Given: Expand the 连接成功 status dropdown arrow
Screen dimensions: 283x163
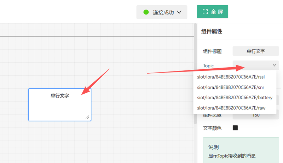Looking at the screenshot, I should (x=179, y=12).
